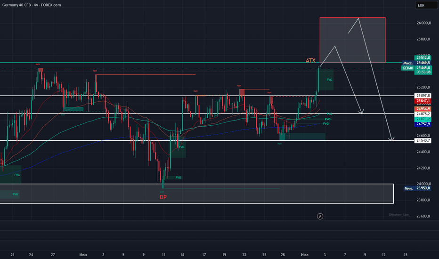Viewport: 439px width, 259px height.
Task: Click the red 25047,1 price label
Action: coord(423,101)
